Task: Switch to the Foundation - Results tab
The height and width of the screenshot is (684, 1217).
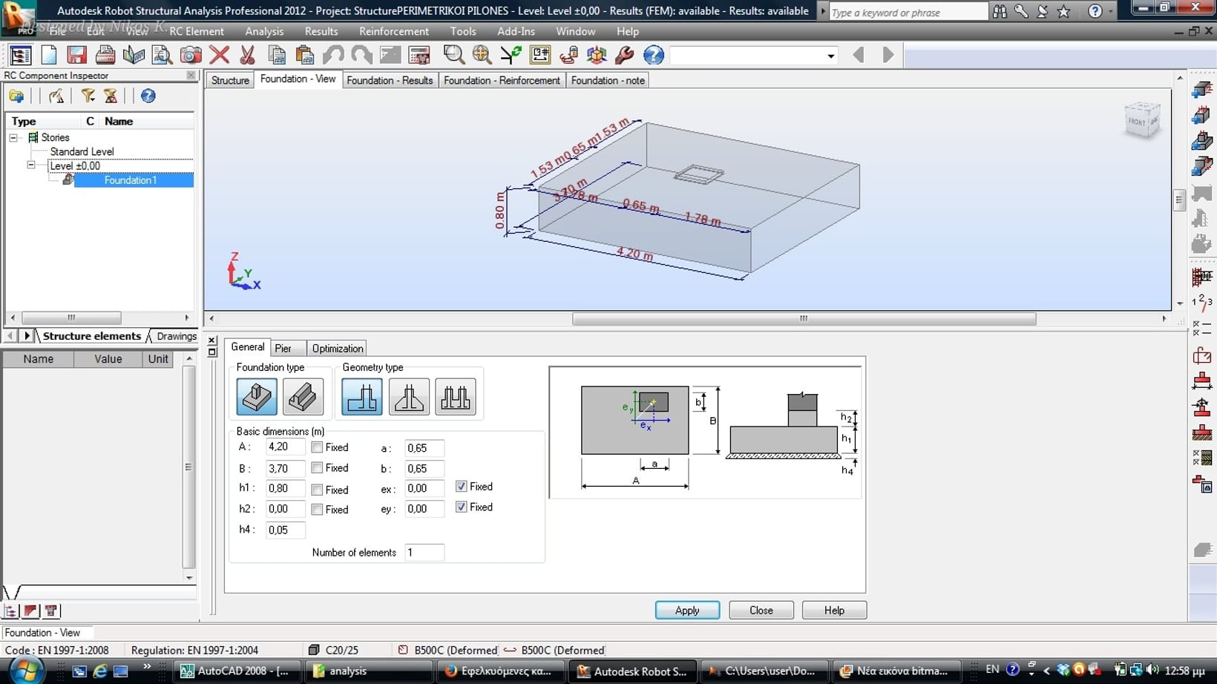Action: [390, 80]
